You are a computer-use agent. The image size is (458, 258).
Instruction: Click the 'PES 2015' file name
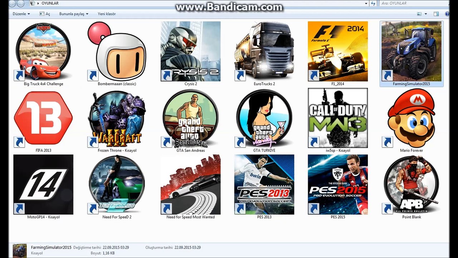[338, 217]
